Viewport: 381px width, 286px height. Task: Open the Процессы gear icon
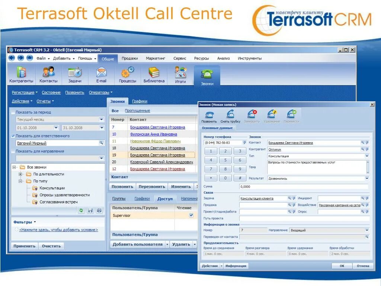coord(128,72)
